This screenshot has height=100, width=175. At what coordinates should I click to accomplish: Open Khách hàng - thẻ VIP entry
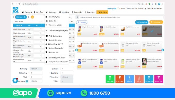coord(56,44)
